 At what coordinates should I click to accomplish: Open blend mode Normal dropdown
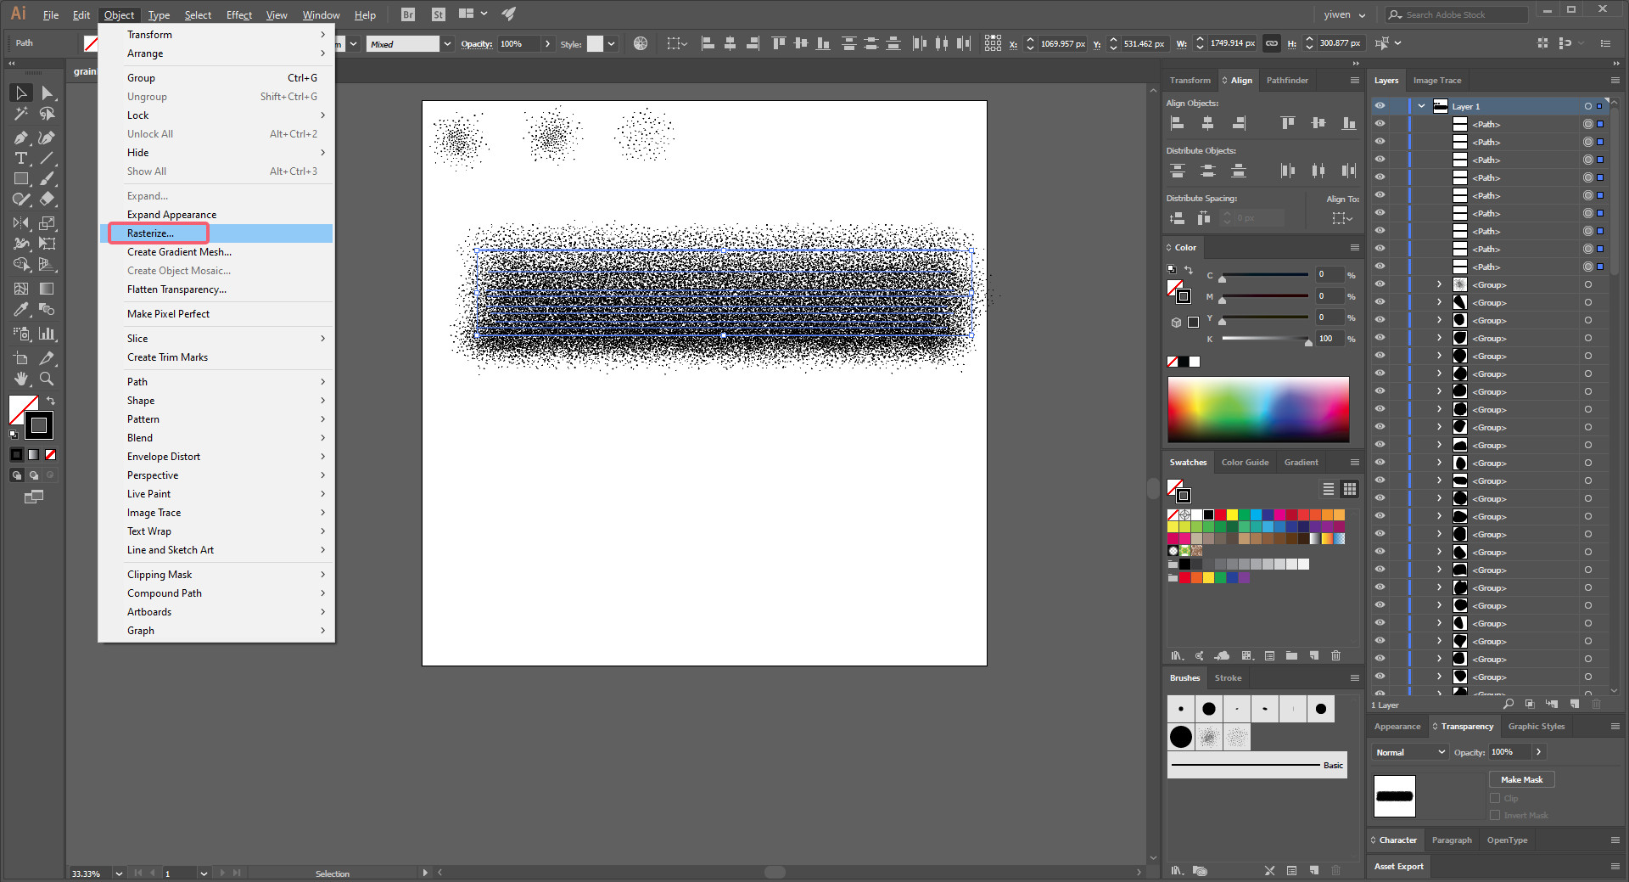tap(1410, 752)
